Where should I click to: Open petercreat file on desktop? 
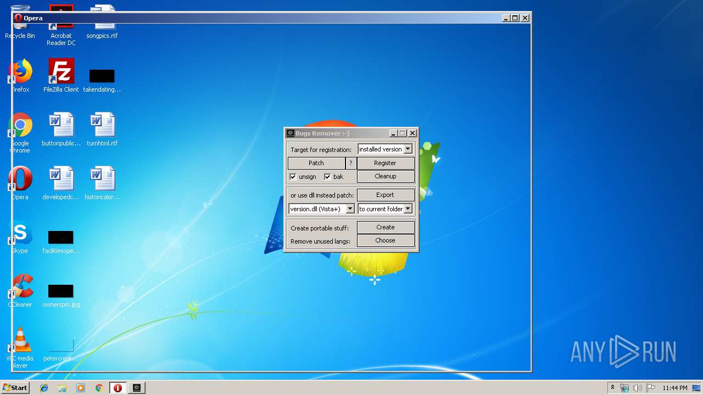(61, 350)
